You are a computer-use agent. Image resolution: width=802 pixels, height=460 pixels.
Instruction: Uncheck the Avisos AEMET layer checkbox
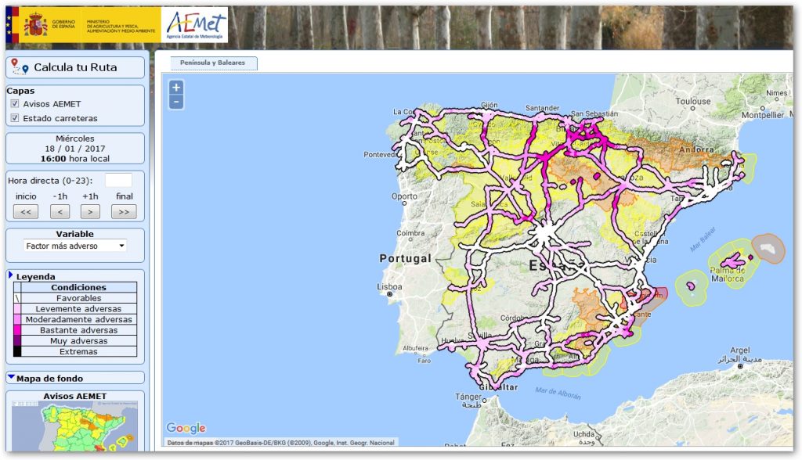(14, 104)
